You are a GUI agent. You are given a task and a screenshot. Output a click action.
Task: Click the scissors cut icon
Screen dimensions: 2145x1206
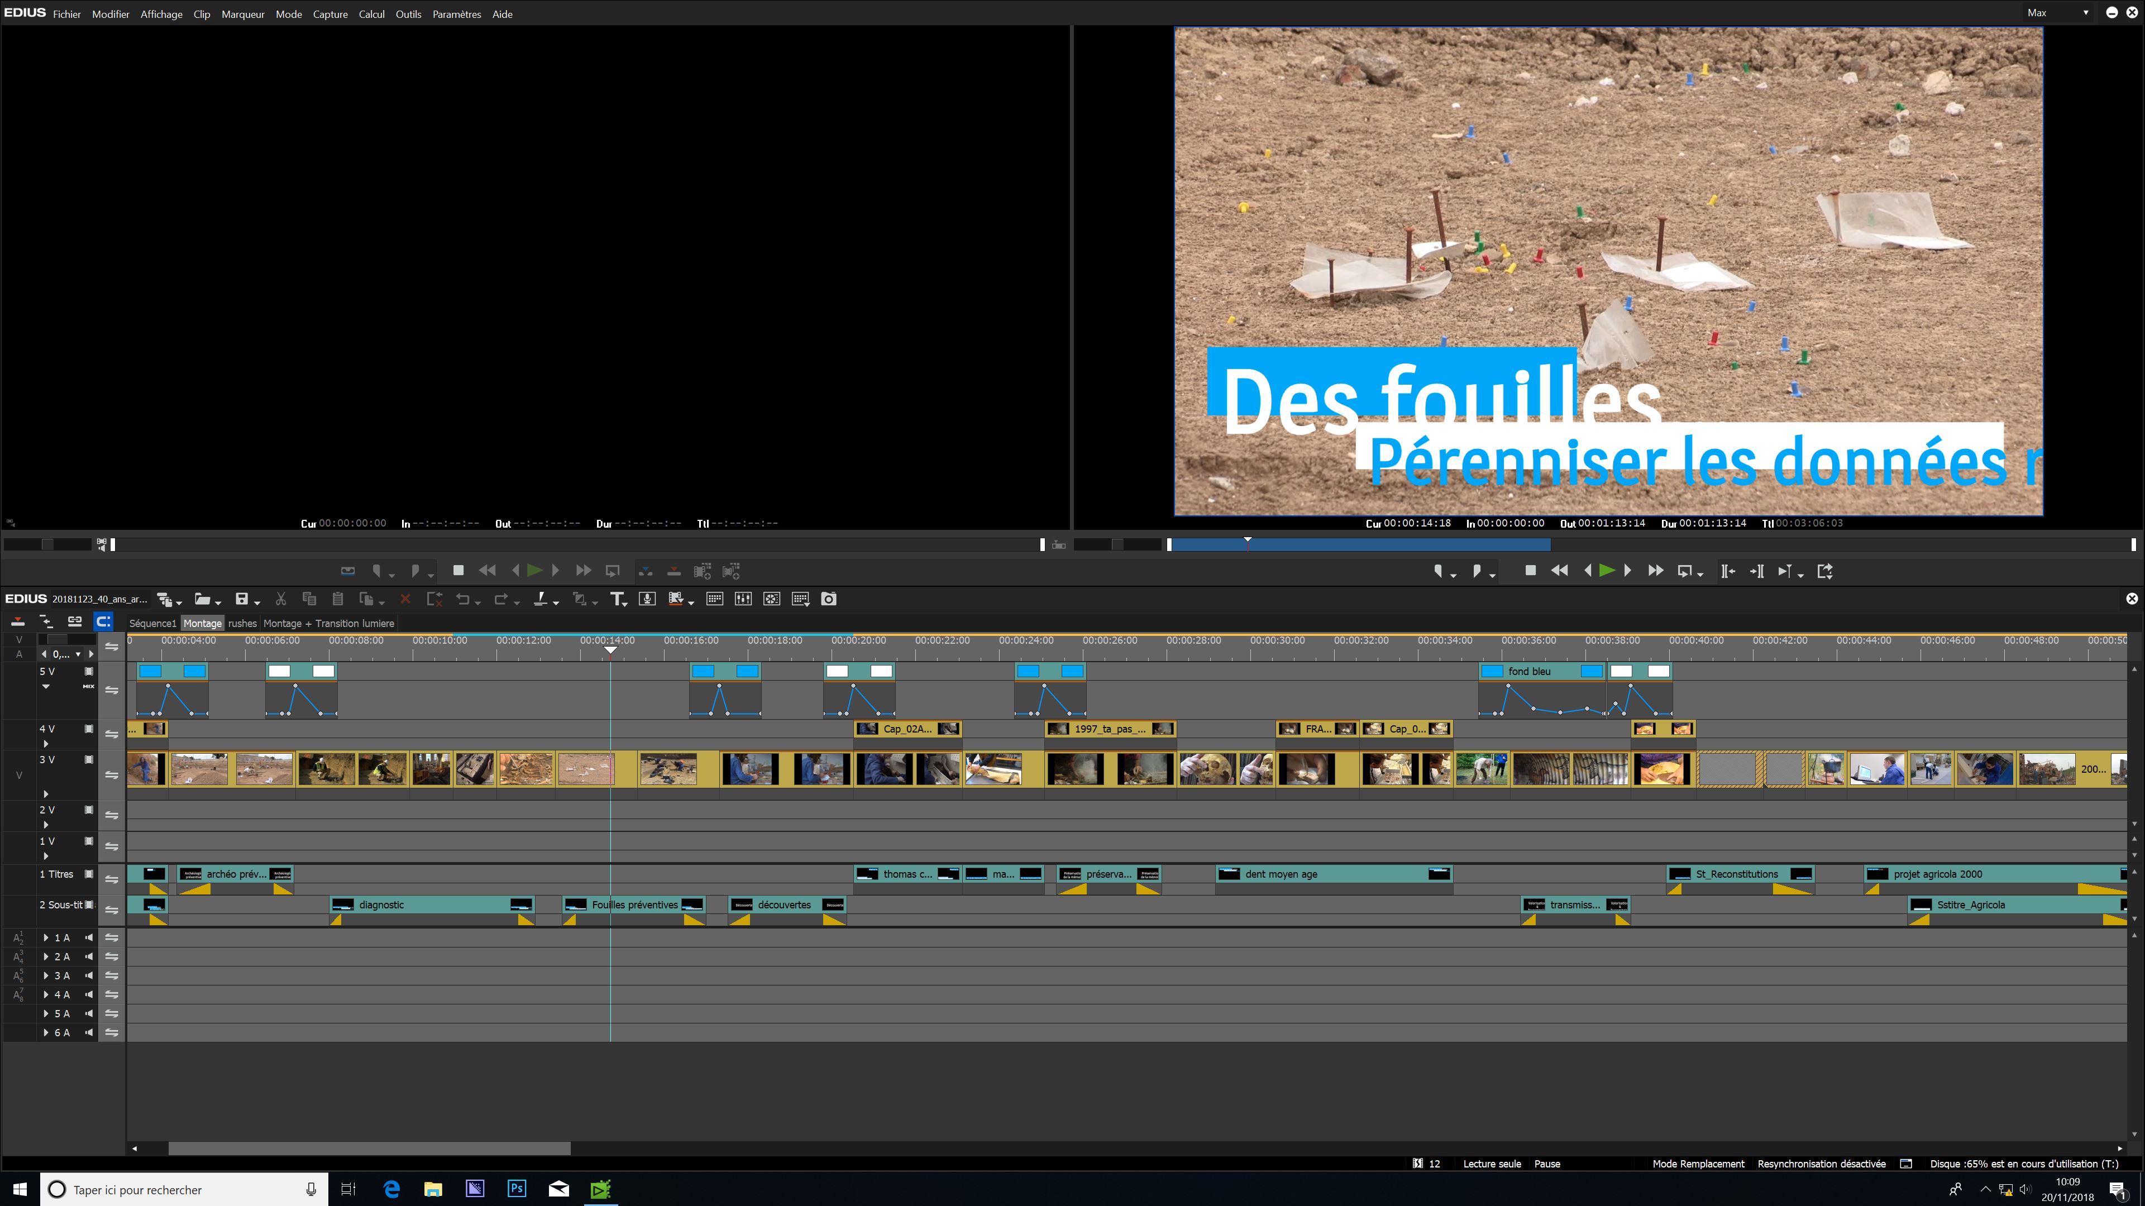point(280,599)
